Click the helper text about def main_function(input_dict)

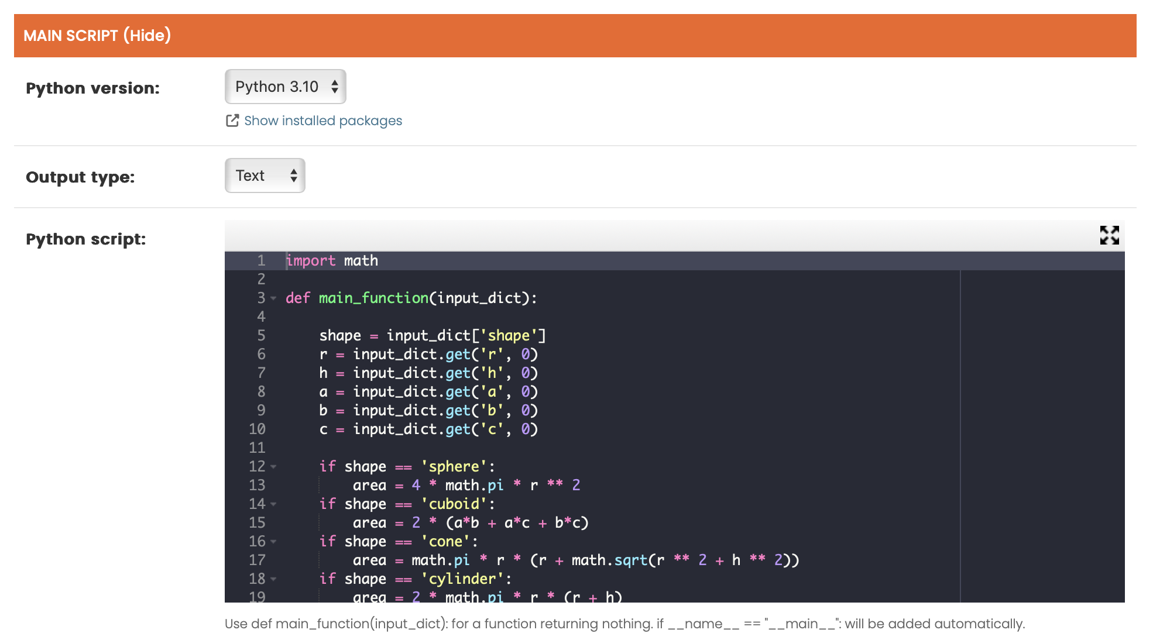pos(624,624)
